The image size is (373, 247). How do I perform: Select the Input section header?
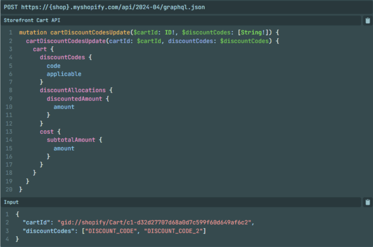point(11,202)
